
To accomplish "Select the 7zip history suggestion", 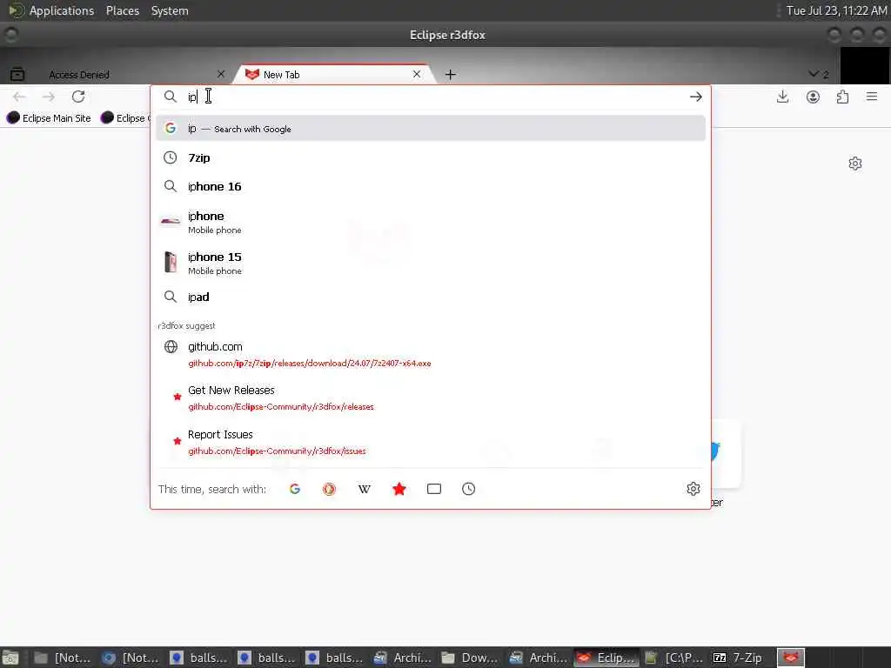I will (x=431, y=158).
